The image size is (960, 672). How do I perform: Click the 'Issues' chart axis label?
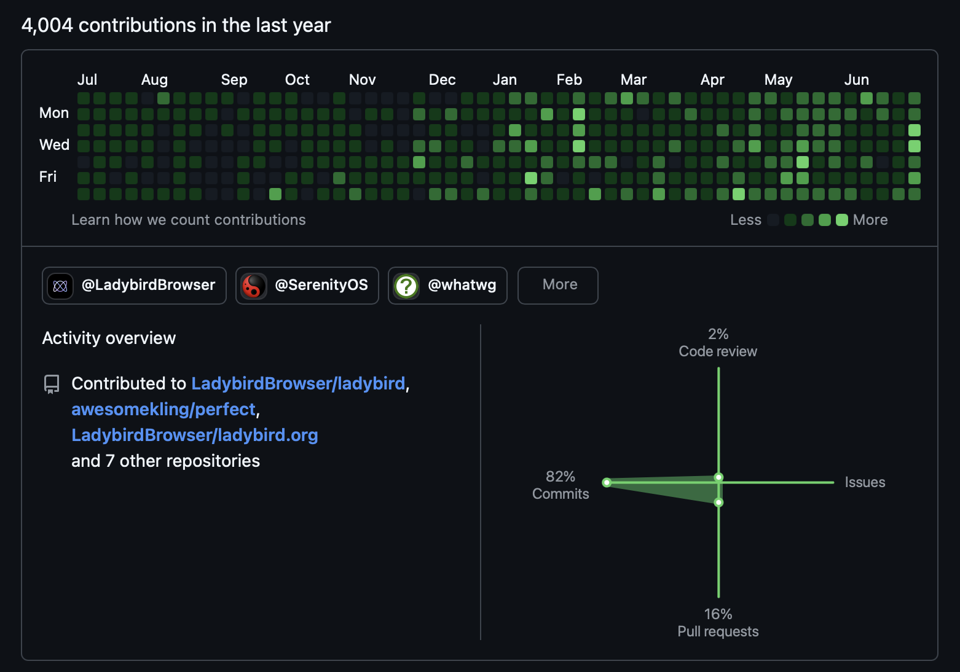tap(865, 482)
